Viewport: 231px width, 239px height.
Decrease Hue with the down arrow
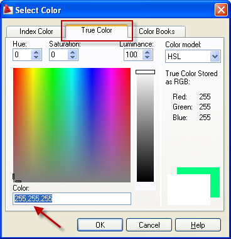click(36, 57)
